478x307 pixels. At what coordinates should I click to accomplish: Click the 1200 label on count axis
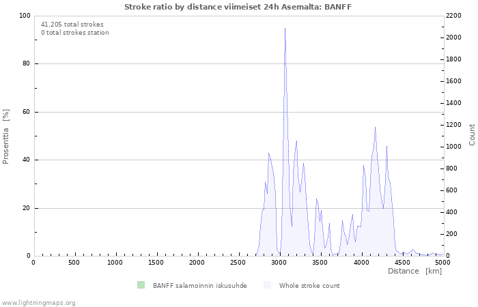(x=453, y=125)
